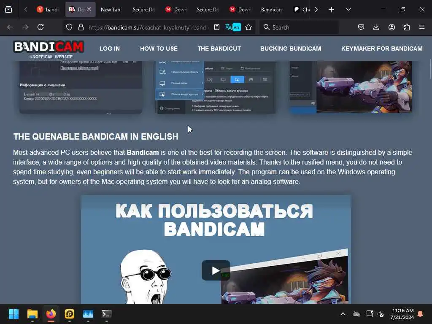Screen dimensions: 432x324
Task: Go forward to the next page
Action: [x=25, y=27]
